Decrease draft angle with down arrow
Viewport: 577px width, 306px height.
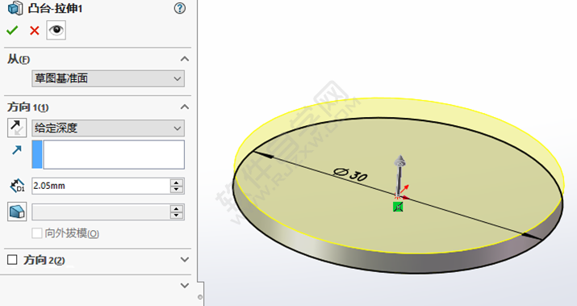click(177, 216)
